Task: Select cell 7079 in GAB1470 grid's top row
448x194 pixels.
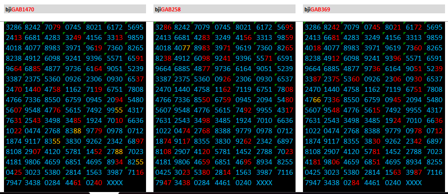Action: click(x=52, y=27)
